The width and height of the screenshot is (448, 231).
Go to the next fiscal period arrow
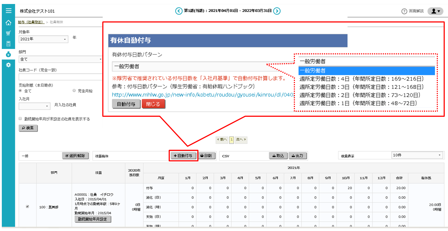277,11
